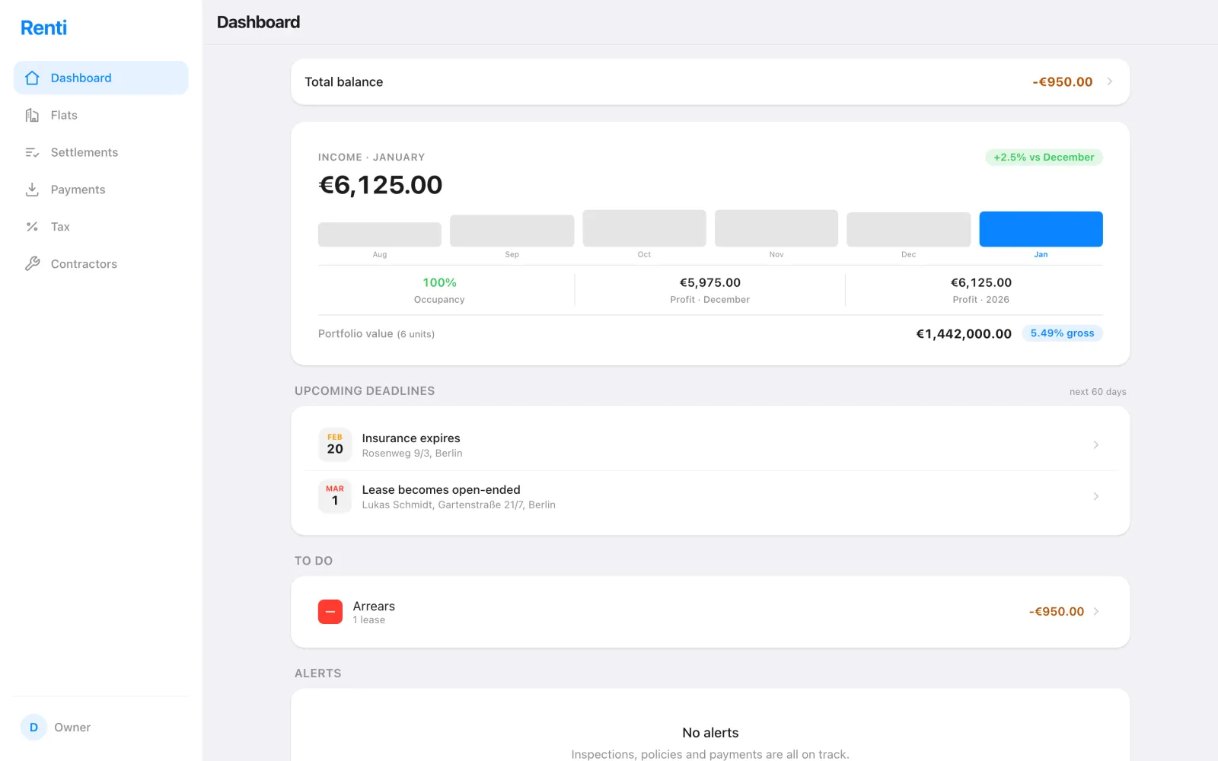The width and height of the screenshot is (1218, 761).
Task: Click the Owner avatar letter D
Action: click(33, 728)
